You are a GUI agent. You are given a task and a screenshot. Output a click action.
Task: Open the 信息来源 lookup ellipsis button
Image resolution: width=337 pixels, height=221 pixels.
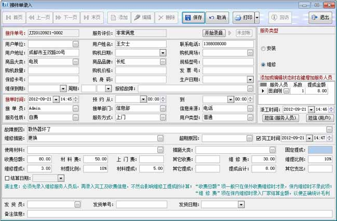(250, 109)
